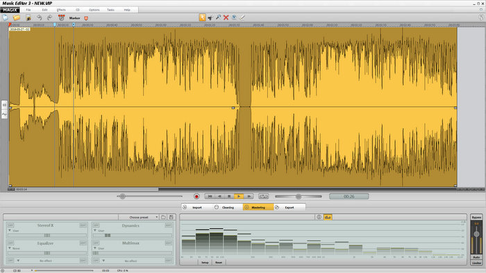Toggle the Equalizer off switch

pos(10,243)
